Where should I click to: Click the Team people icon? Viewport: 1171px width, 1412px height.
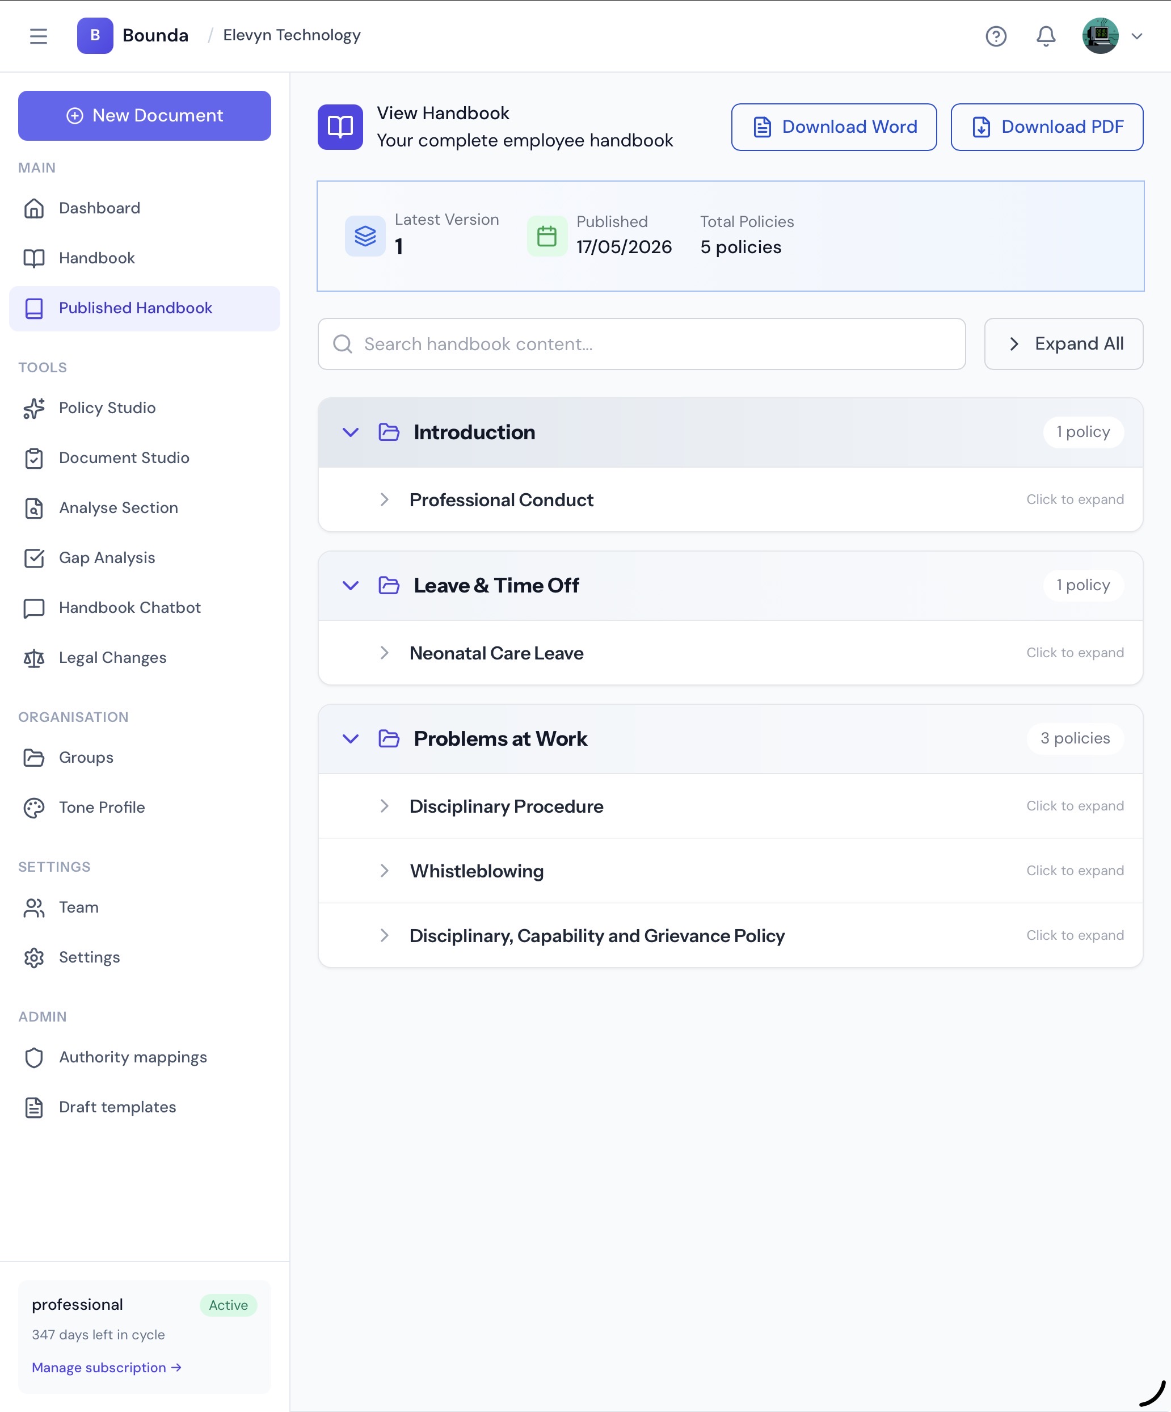[x=33, y=907]
